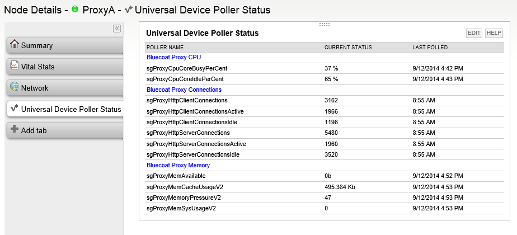Screen dimensions: 517x235
Task: Click the house icon on the Summary tab
Action: click(x=15, y=44)
